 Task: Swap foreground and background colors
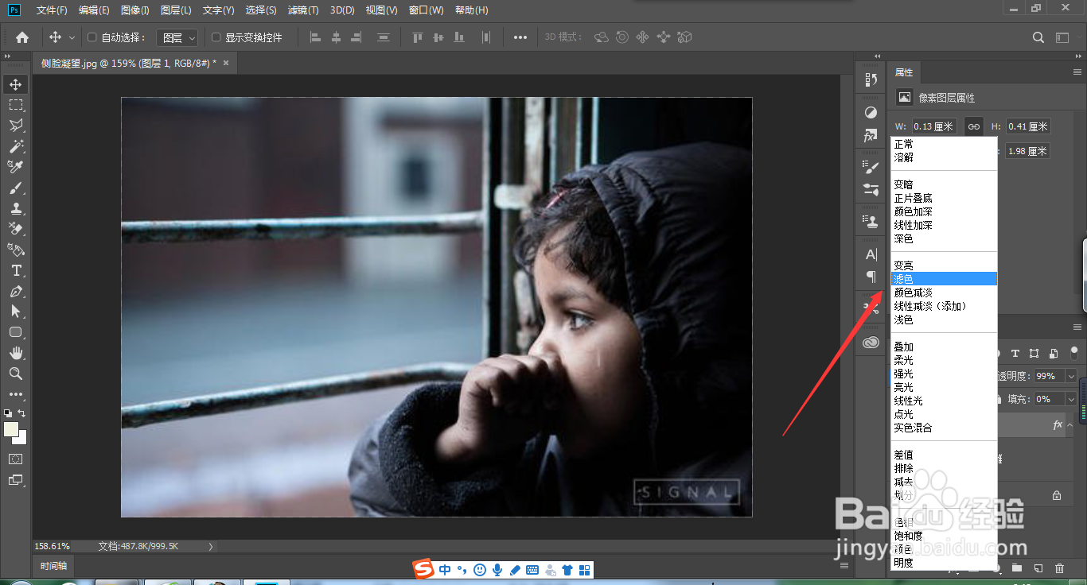tap(22, 413)
